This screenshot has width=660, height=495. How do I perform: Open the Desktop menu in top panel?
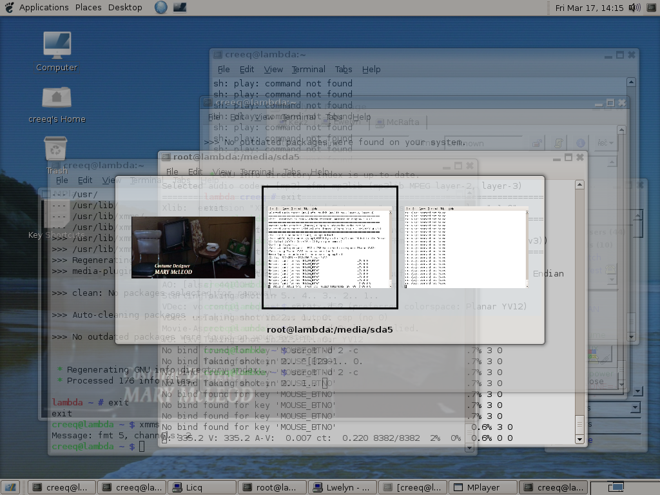(x=125, y=8)
